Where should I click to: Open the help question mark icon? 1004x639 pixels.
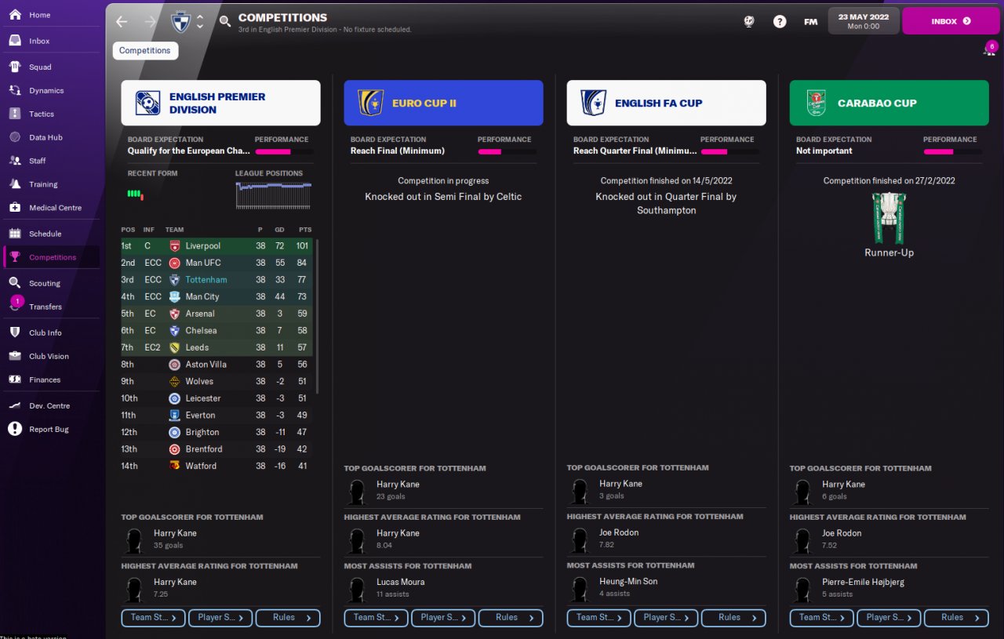780,22
